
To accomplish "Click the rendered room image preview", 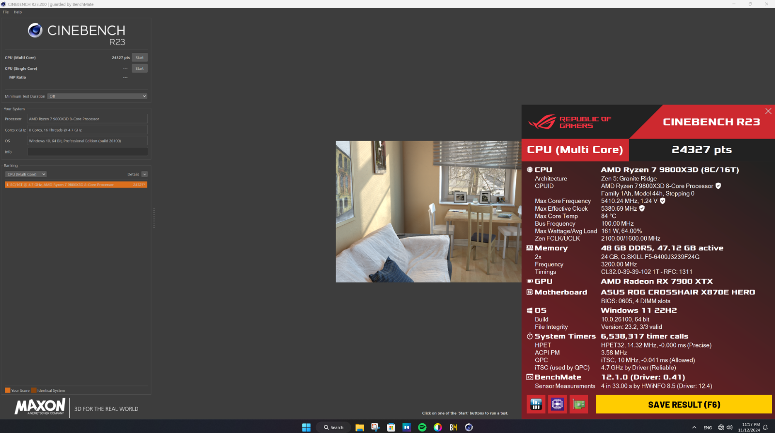I will [x=428, y=212].
